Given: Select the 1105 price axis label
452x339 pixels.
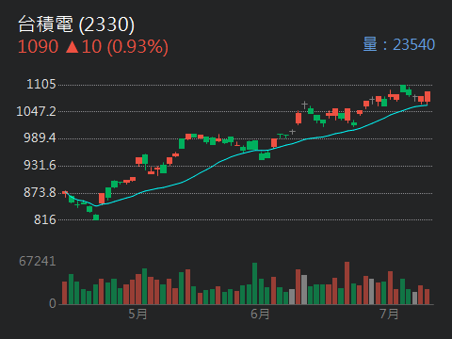Looking at the screenshot, I should (41, 84).
